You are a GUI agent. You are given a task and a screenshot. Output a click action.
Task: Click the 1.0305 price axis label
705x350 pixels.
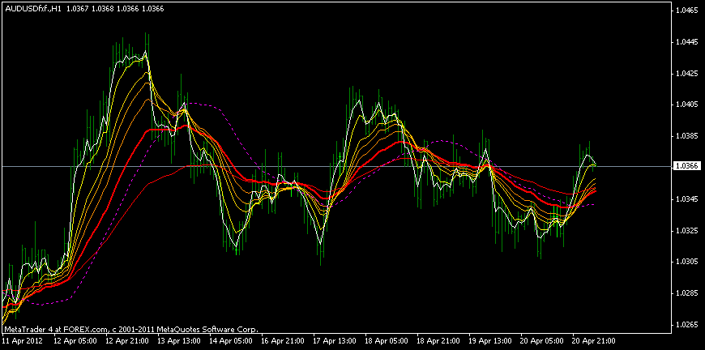[686, 262]
